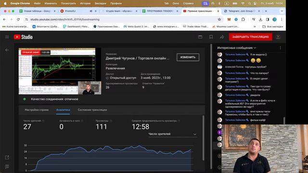Open Spotlight search in macOS menu bar
Screen dimensions: 308x173
pyautogui.click(x=249, y=3)
